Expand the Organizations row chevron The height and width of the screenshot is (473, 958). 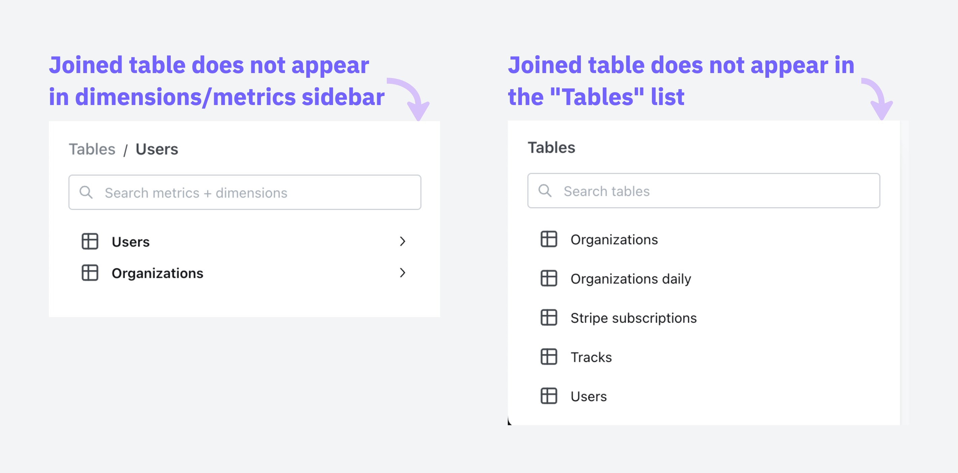pyautogui.click(x=402, y=273)
